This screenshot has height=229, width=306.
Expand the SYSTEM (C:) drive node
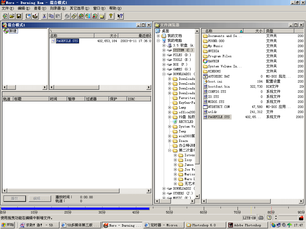164,50
